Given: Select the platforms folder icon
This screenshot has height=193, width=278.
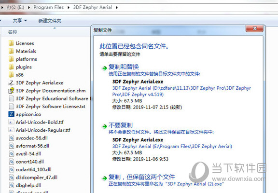Looking at the screenshot, I should click(x=11, y=59).
